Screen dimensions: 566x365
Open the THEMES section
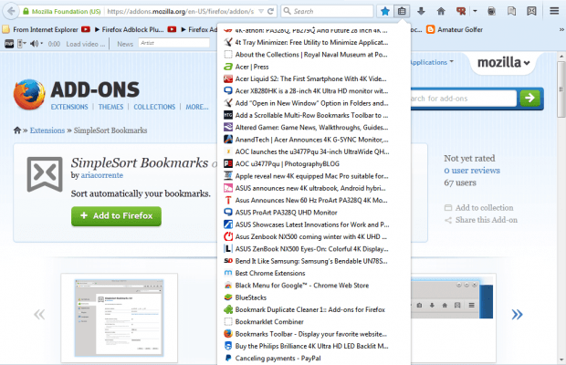tap(110, 107)
